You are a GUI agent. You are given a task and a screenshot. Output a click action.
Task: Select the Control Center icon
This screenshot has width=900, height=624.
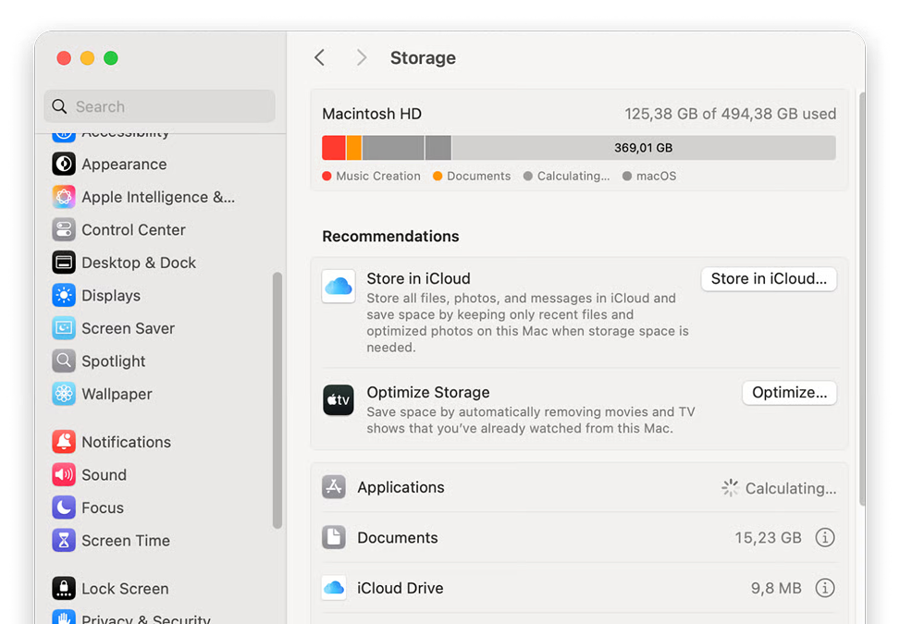64,230
